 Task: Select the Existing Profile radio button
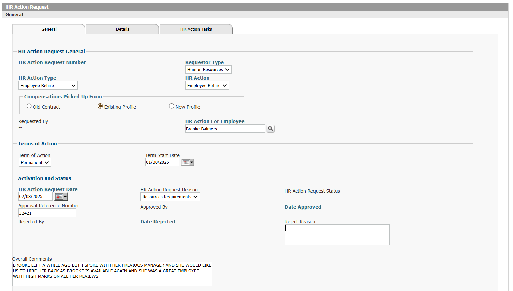tap(100, 106)
